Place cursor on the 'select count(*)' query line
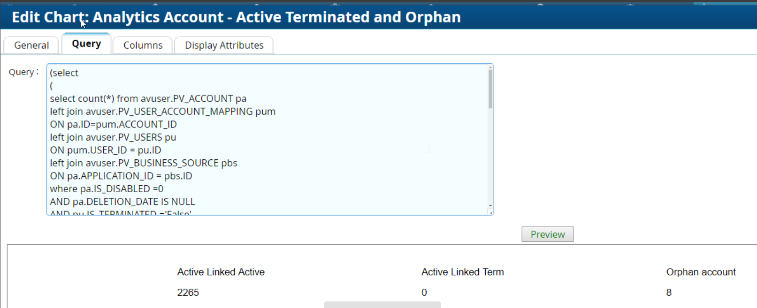This screenshot has height=308, width=757. [x=148, y=99]
